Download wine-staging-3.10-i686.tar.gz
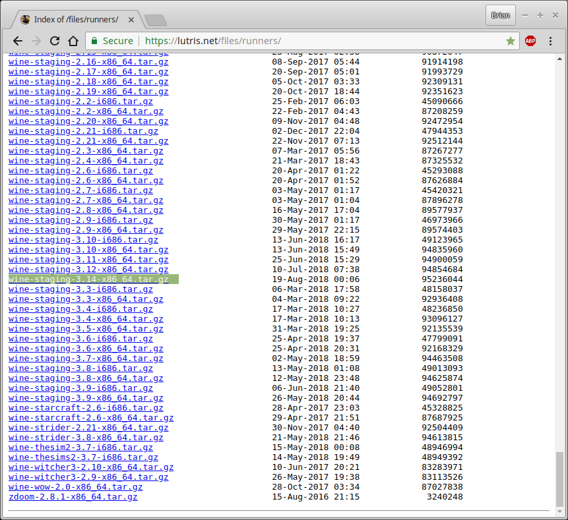 click(x=83, y=240)
